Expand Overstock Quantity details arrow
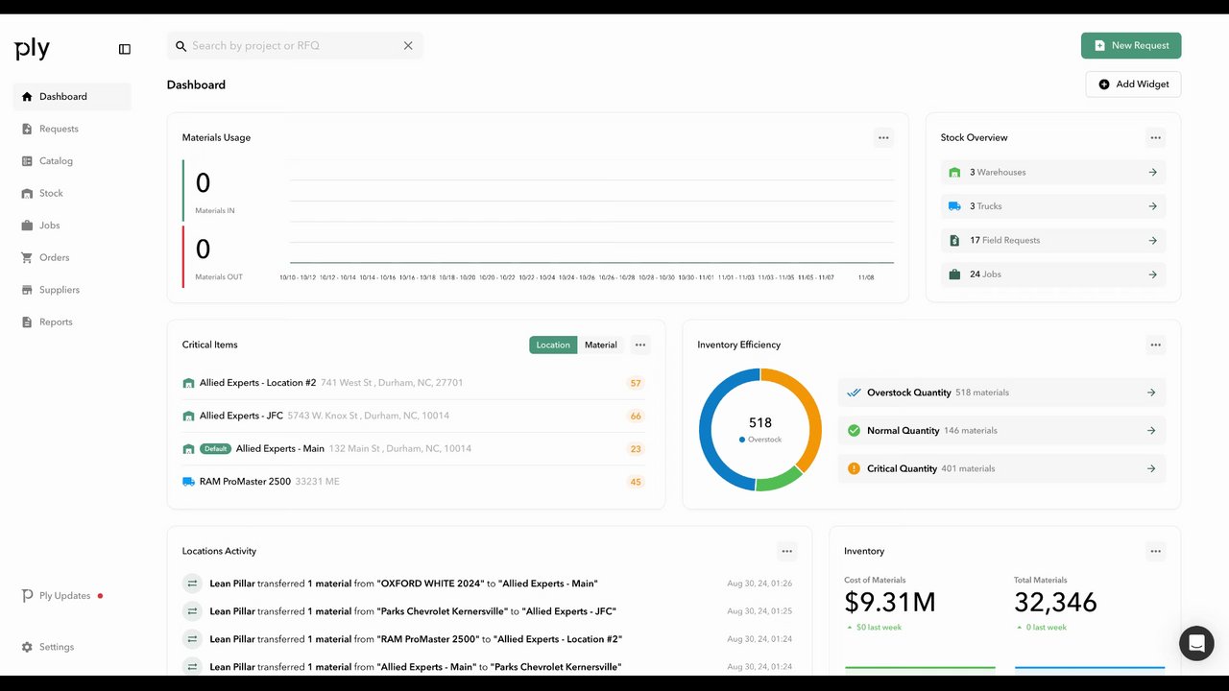Screen dimensions: 1229x691 click(1151, 393)
